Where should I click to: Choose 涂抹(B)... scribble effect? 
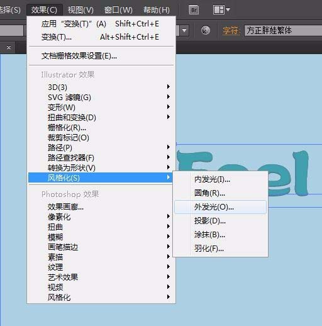click(220, 235)
